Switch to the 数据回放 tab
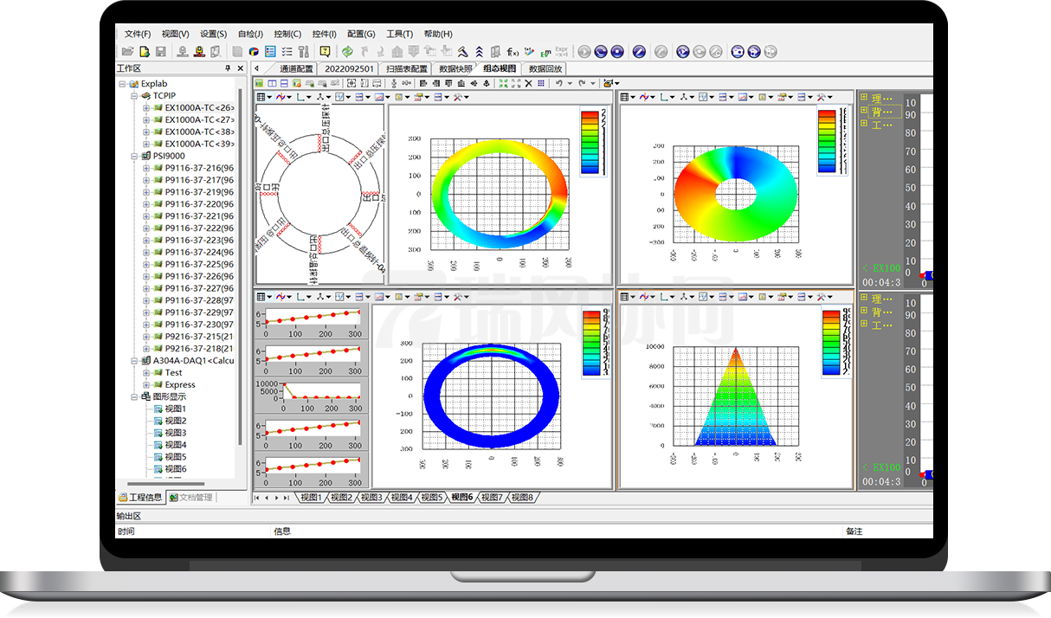 pos(545,68)
